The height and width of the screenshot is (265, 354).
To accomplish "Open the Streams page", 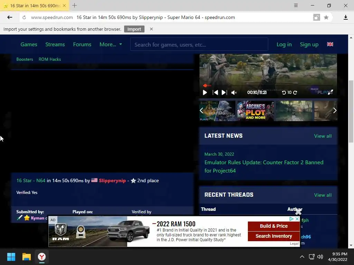I will pos(55,45).
